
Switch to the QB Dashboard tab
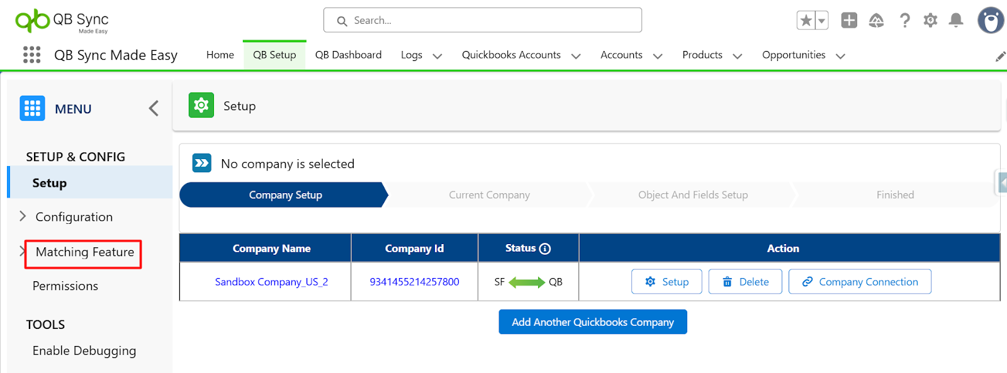[348, 55]
